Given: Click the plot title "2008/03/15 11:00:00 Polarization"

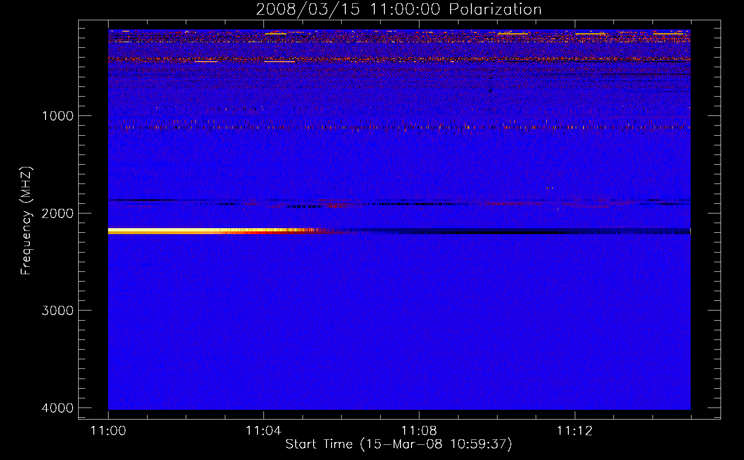Looking at the screenshot, I should pyautogui.click(x=399, y=9).
